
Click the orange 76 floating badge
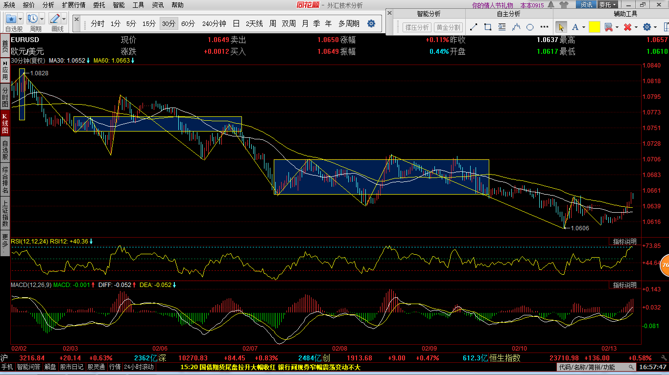(664, 265)
